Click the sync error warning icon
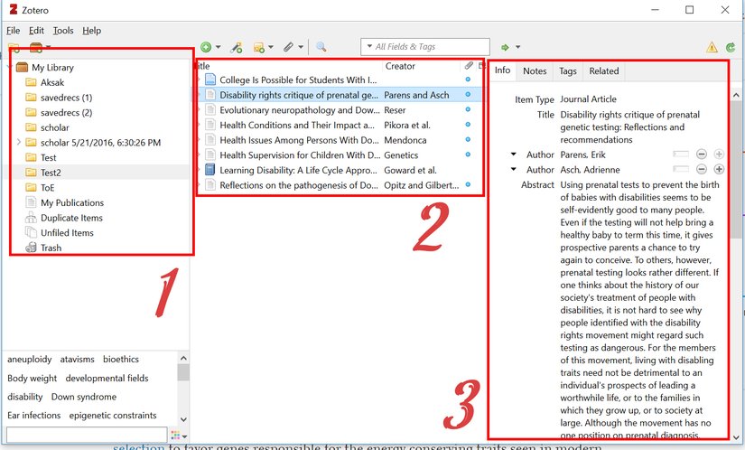745x450 pixels. 712,47
